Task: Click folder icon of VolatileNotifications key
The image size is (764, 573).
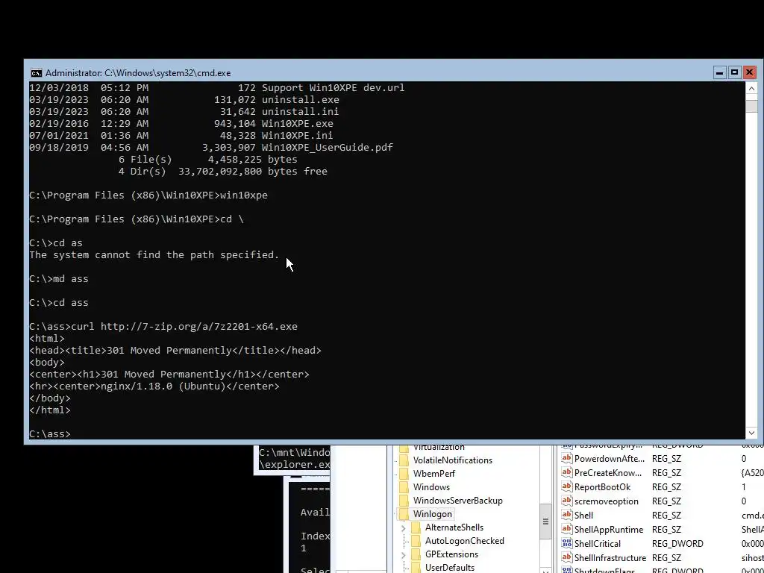Action: point(404,460)
